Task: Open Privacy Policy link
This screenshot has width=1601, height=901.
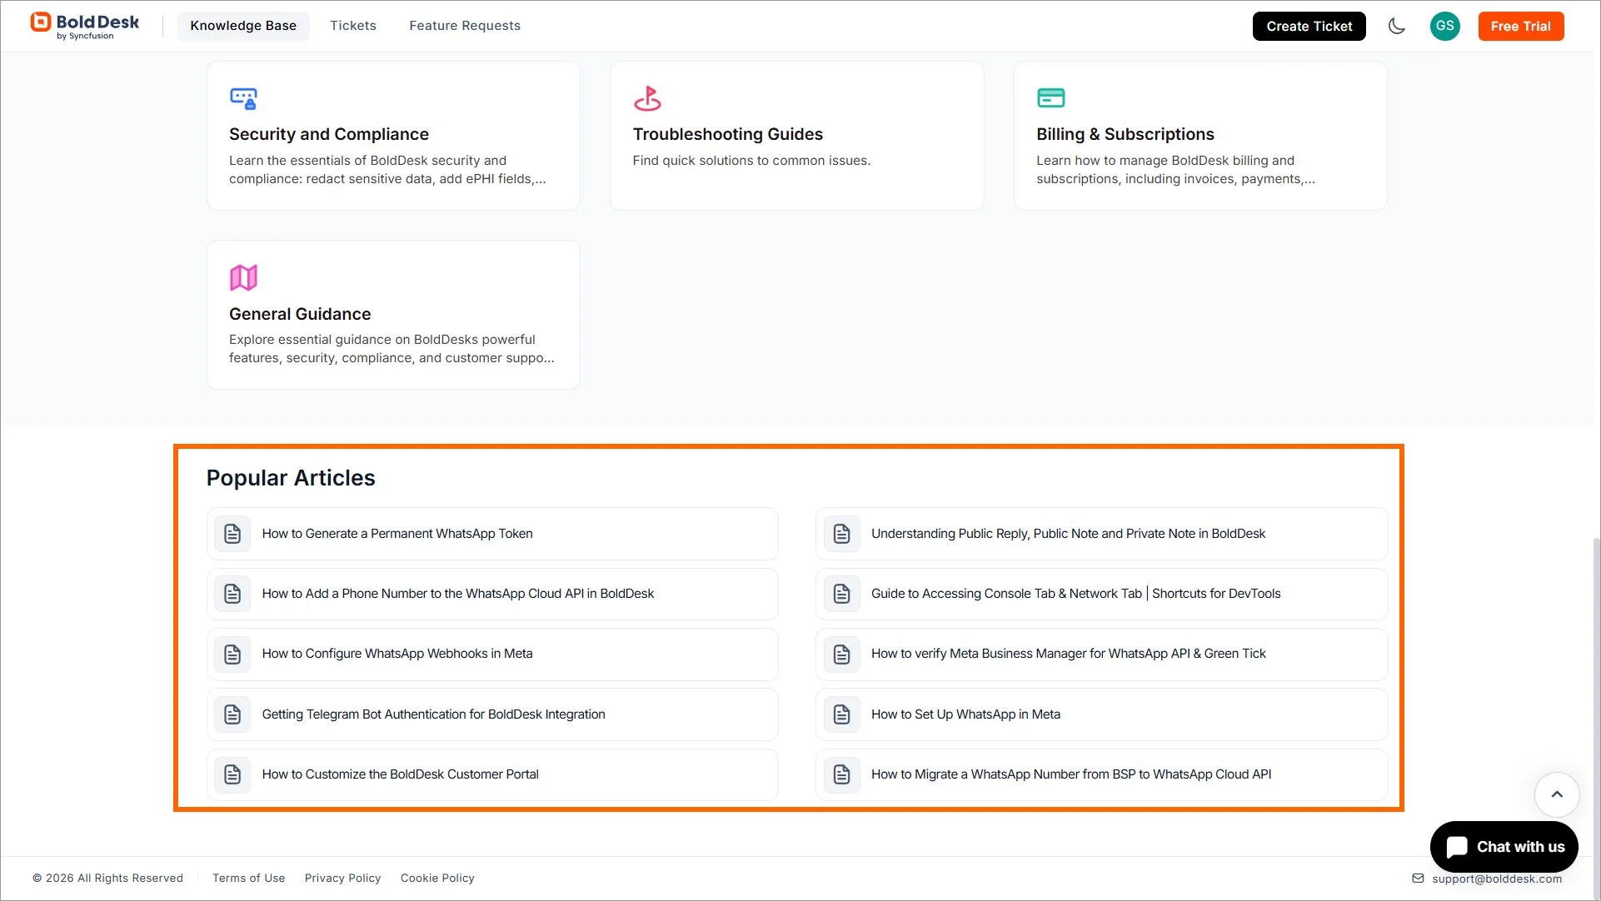Action: click(342, 879)
